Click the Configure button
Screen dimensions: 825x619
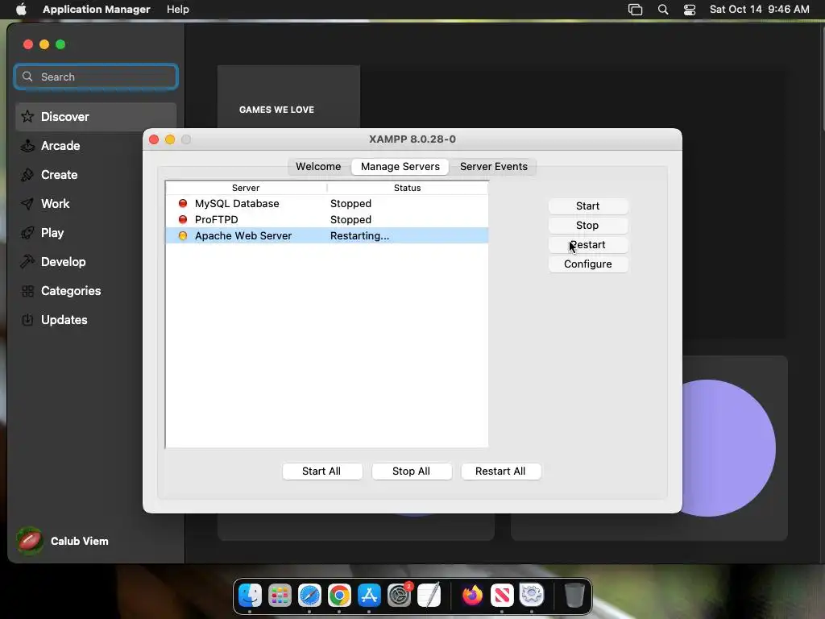[587, 264]
